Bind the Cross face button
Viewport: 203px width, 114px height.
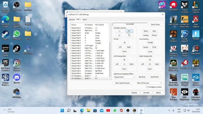(x=150, y=52)
